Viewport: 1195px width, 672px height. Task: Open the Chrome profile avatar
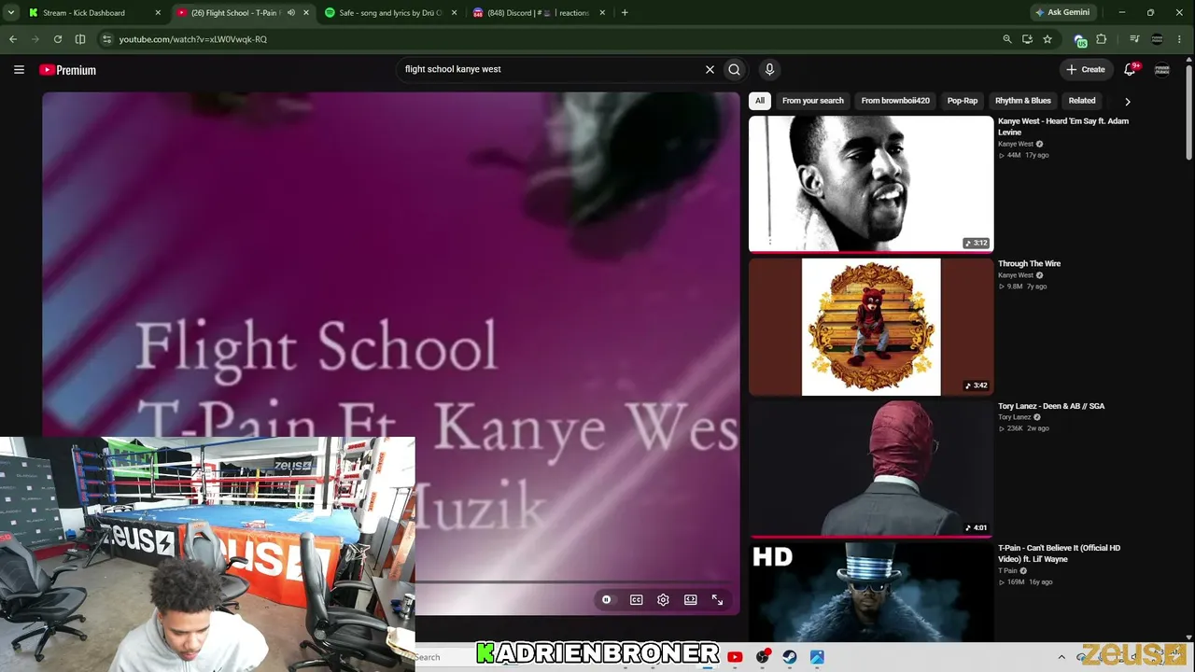1158,39
